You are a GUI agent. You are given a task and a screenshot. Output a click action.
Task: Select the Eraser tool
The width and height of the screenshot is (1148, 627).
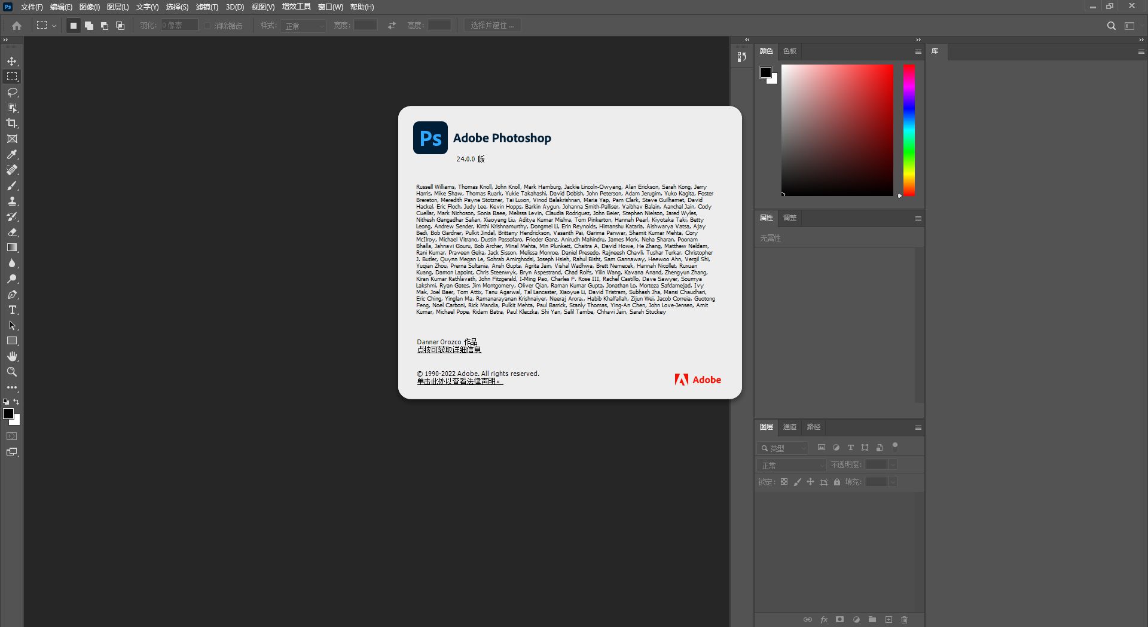pos(12,232)
